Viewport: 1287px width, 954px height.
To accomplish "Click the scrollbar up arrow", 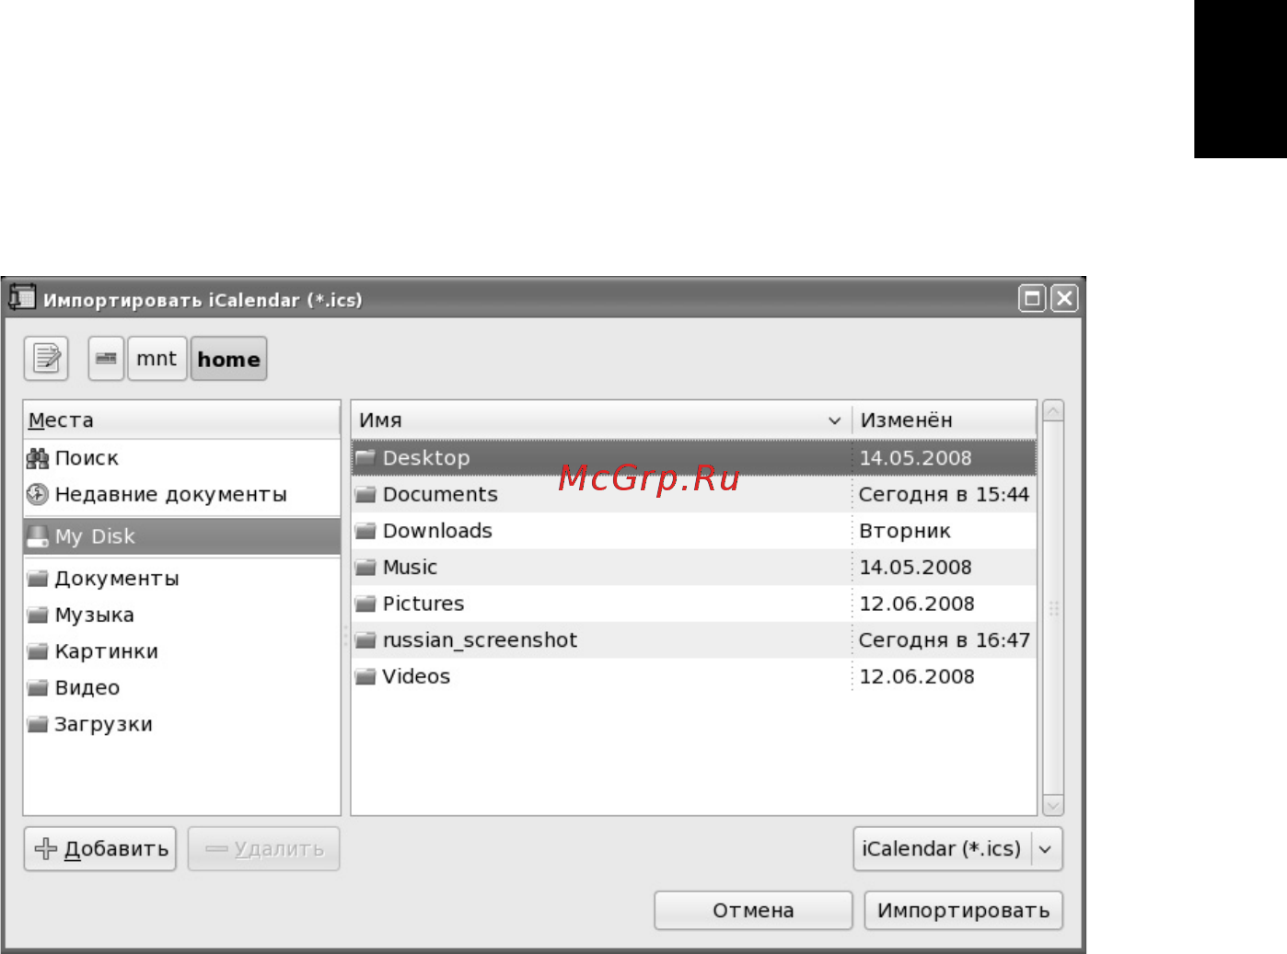I will pos(1053,410).
